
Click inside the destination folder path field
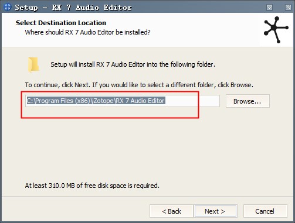point(123,101)
